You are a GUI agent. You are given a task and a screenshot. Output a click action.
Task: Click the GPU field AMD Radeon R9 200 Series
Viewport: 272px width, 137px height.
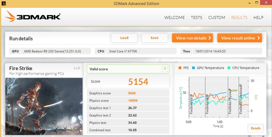pyautogui.click(x=56, y=51)
